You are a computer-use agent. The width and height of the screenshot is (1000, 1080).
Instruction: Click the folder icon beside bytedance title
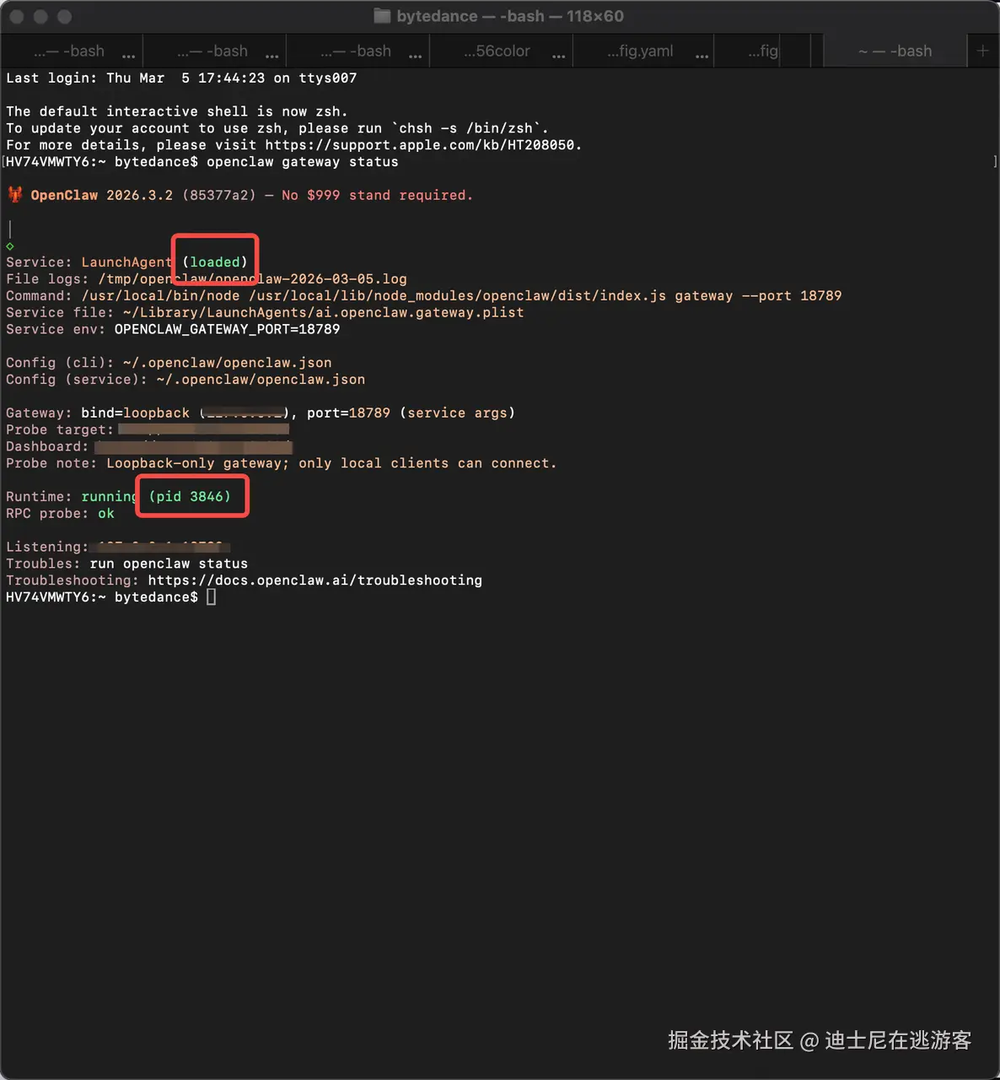tap(382, 16)
